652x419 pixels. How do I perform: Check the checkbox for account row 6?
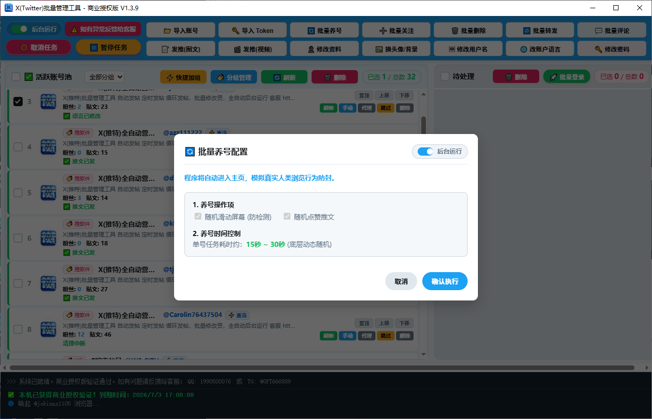[18, 238]
